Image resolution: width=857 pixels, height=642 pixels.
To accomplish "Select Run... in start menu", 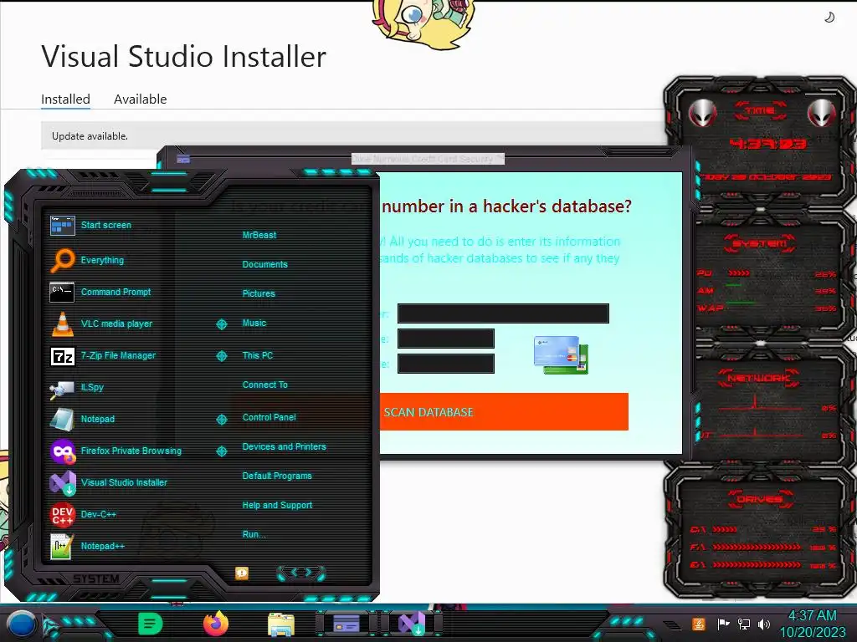I will tap(254, 534).
